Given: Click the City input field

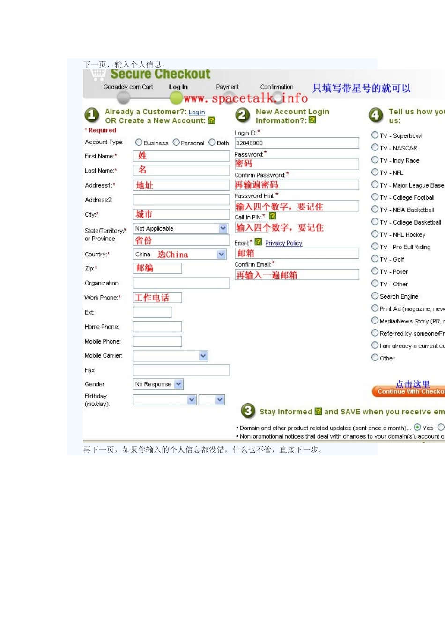Looking at the screenshot, I should [181, 214].
